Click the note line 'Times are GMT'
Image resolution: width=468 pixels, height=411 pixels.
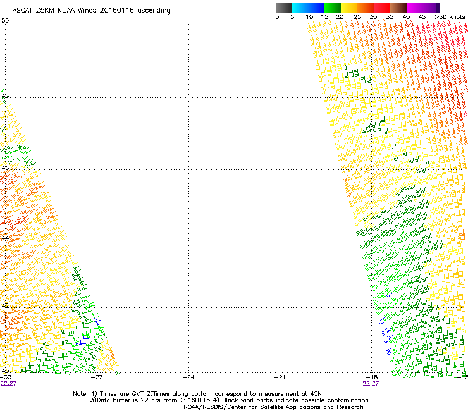[x=122, y=394]
